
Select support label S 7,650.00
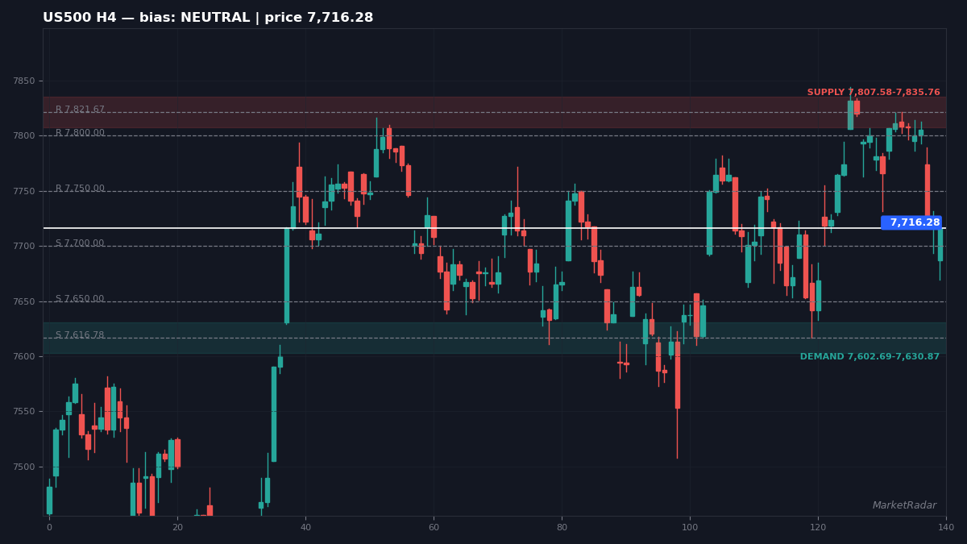coord(80,299)
